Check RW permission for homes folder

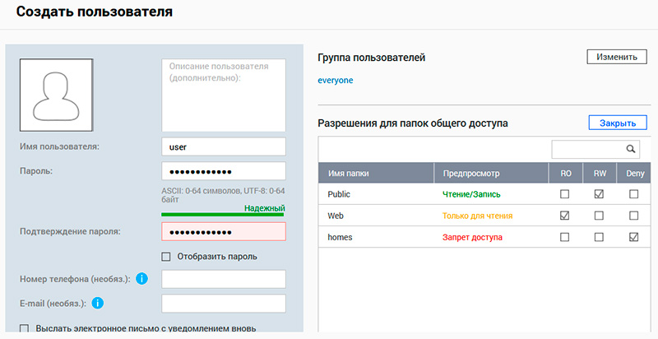599,237
